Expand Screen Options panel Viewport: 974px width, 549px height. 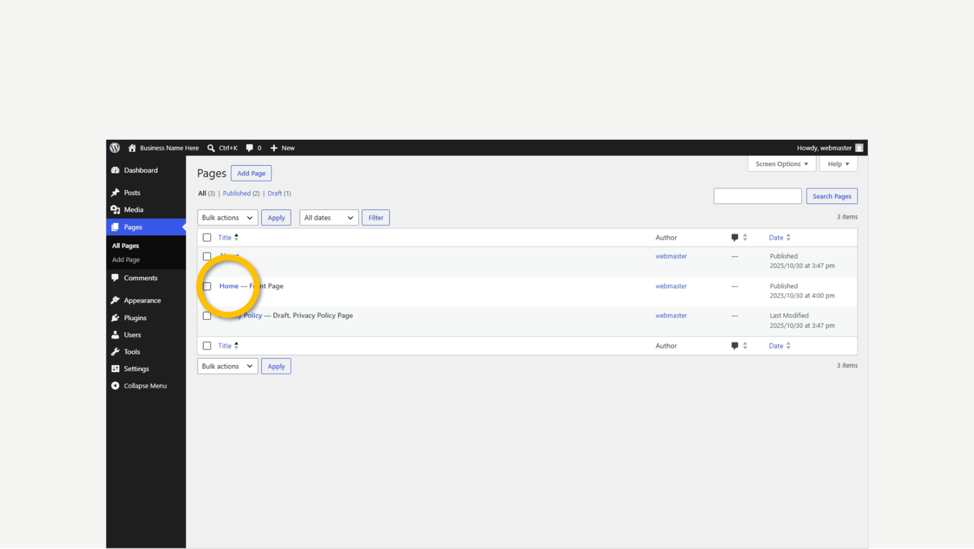[781, 164]
